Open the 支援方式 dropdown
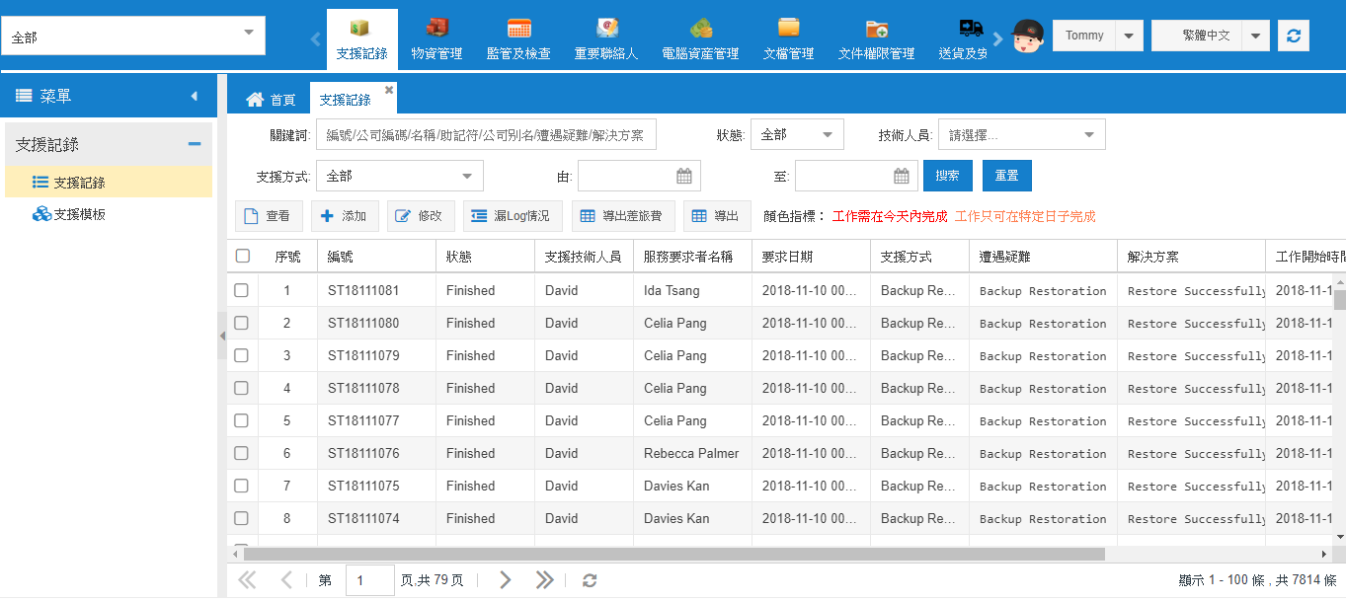 click(x=399, y=176)
